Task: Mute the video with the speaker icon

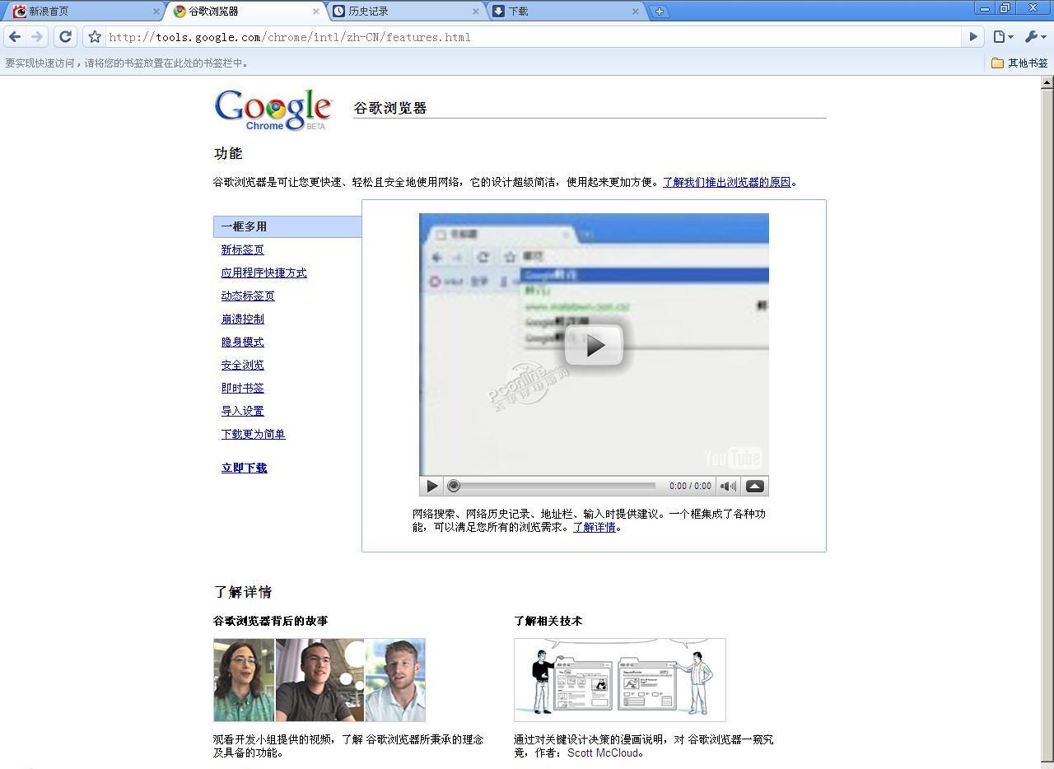Action: (x=729, y=486)
